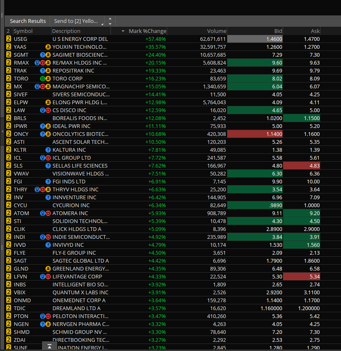Image resolution: width=341 pixels, height=351 pixels.
Task: Click the blue lightbulb icon on the RMAX row
Action: 37,63
